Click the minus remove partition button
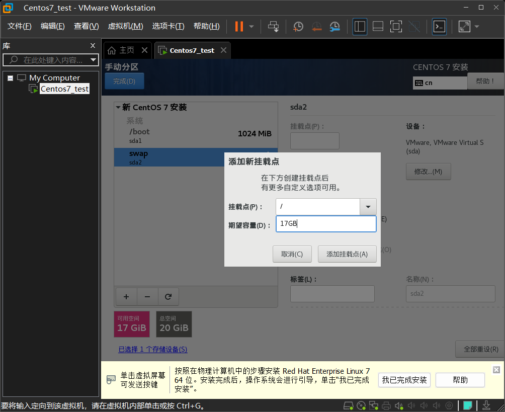505x412 pixels. coord(147,297)
